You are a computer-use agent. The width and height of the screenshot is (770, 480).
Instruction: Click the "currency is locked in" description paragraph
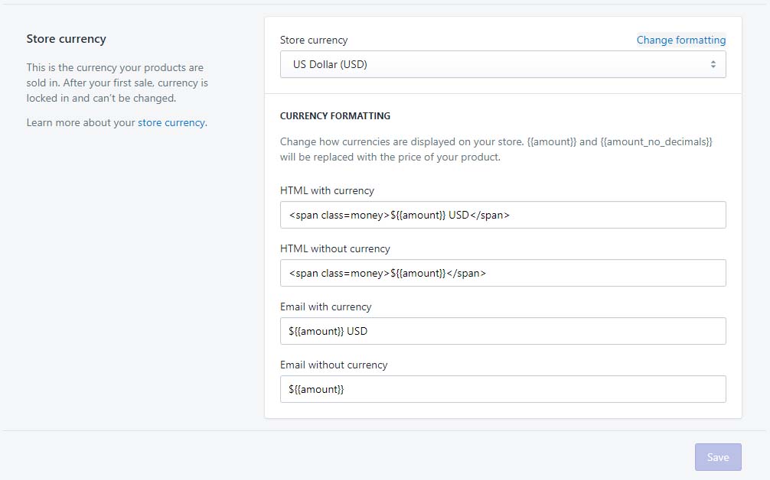116,83
